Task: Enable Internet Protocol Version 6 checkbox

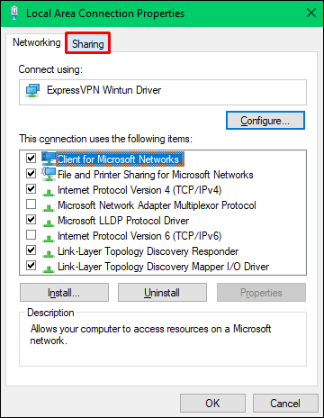Action: pyautogui.click(x=31, y=234)
